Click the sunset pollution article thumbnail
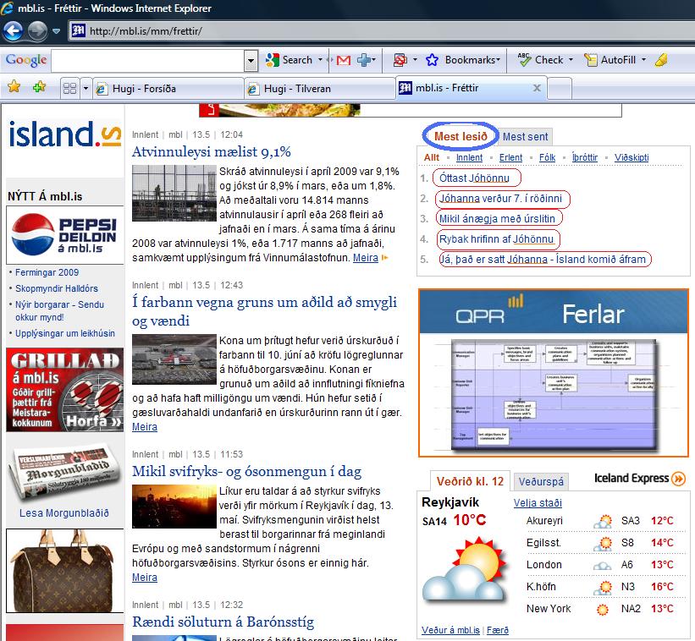The image size is (695, 641). (x=174, y=506)
